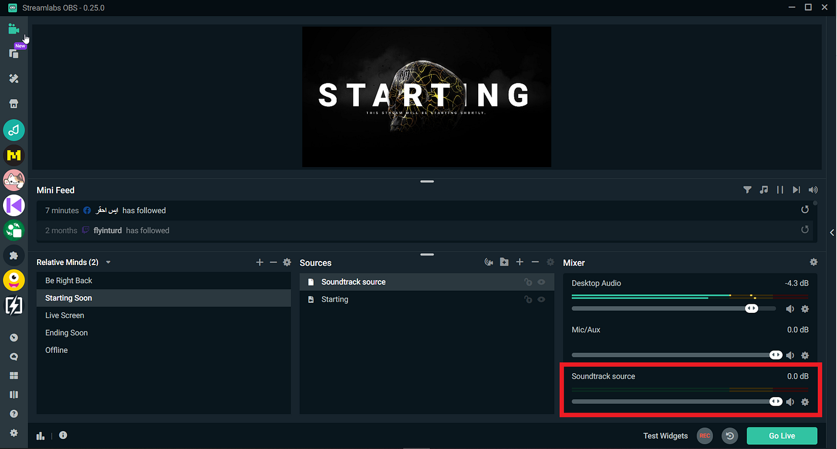This screenshot has width=837, height=449.
Task: Mute Desktop Audio speaker icon
Action: (x=790, y=309)
